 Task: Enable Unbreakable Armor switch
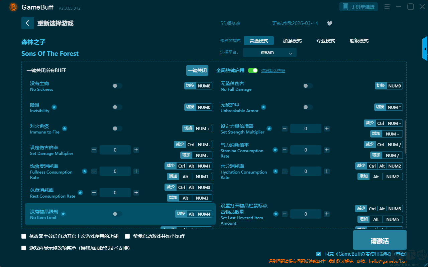pos(308,107)
